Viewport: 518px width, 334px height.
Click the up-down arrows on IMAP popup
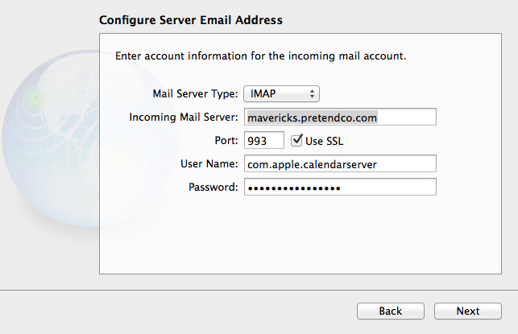click(x=312, y=93)
